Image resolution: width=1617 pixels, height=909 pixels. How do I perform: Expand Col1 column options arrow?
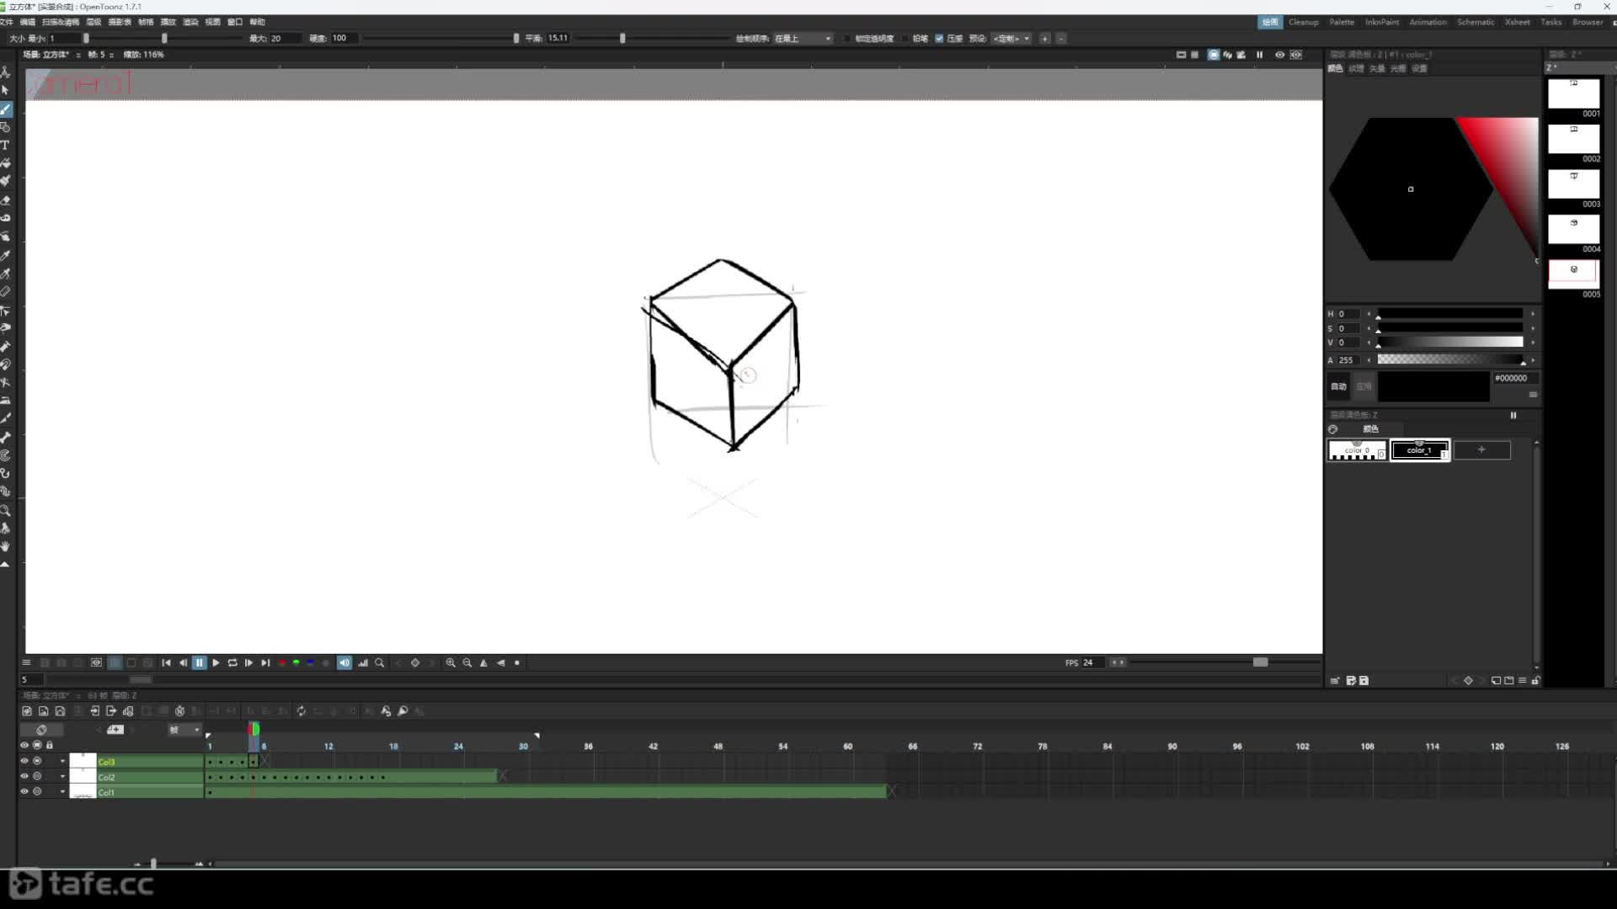62,791
